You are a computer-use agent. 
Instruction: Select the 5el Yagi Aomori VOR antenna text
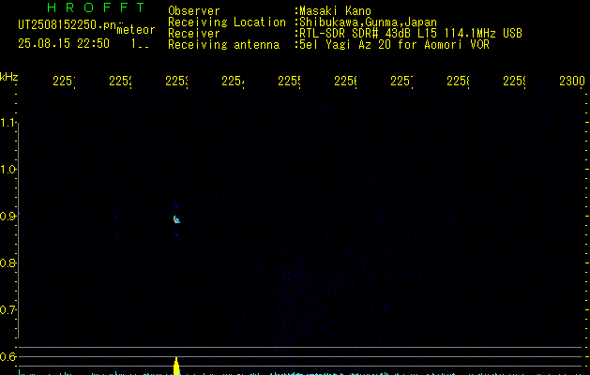394,45
